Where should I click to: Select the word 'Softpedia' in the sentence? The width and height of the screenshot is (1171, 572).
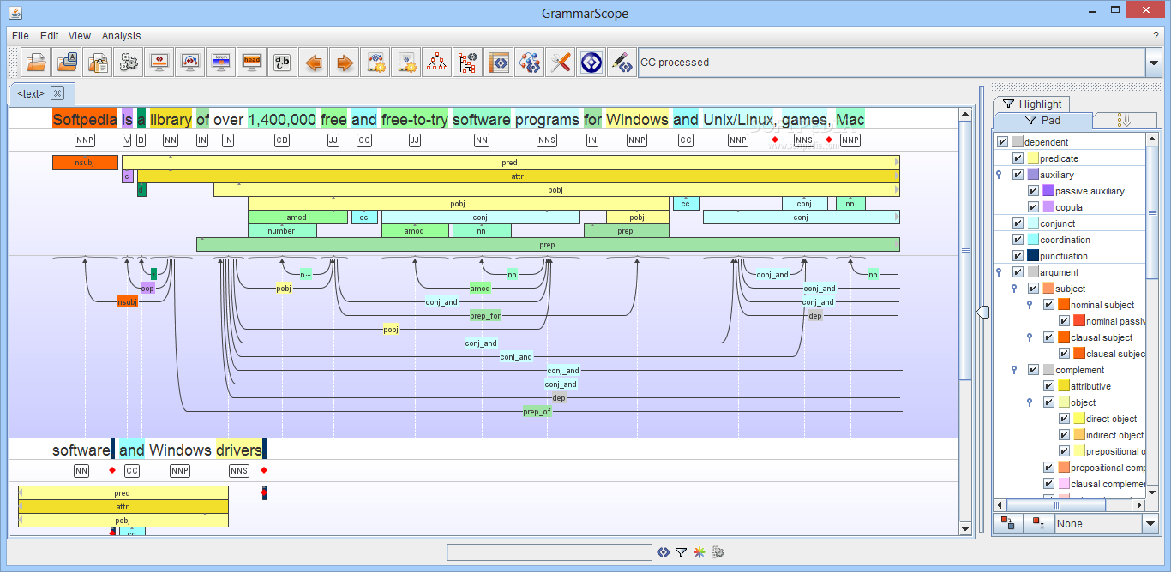85,119
